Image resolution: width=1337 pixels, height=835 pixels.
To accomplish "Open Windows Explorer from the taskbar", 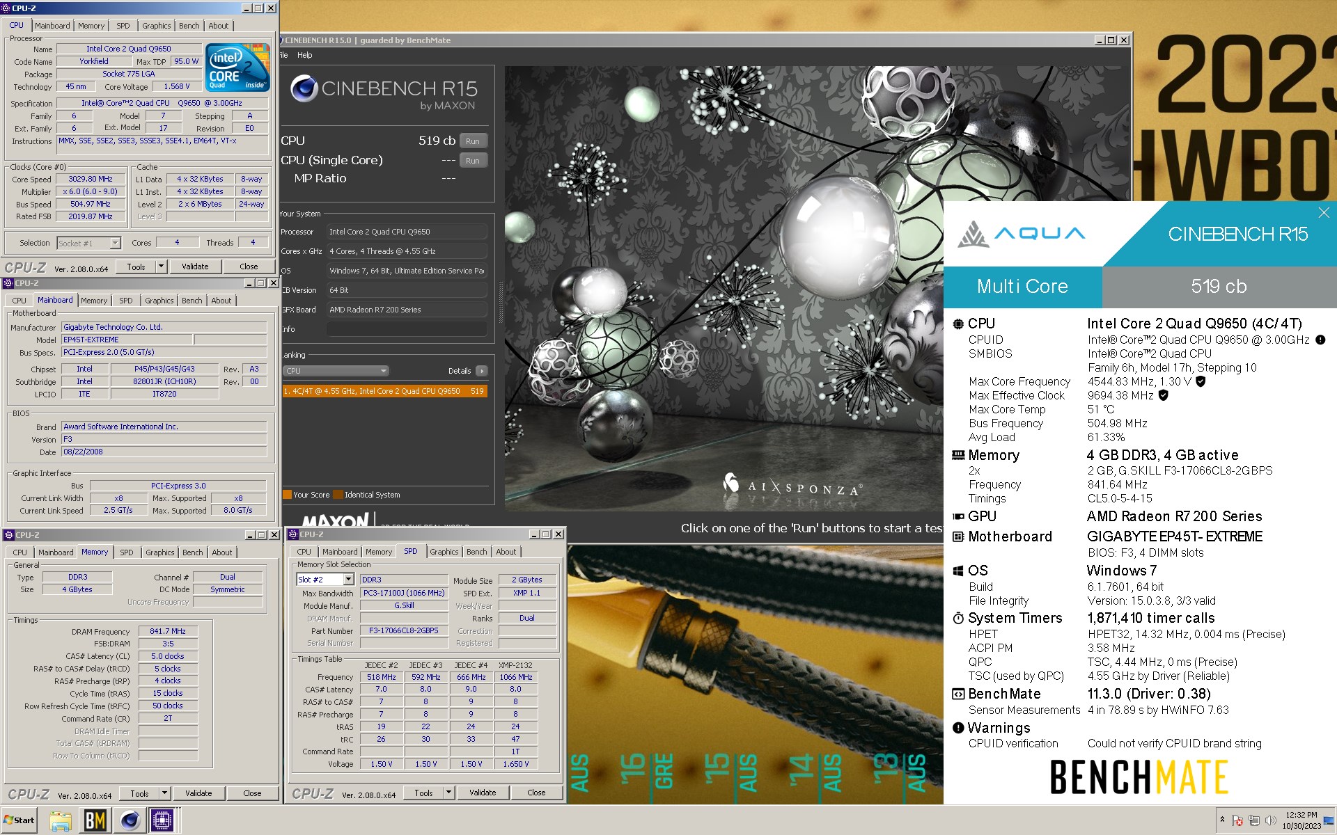I will coord(61,821).
